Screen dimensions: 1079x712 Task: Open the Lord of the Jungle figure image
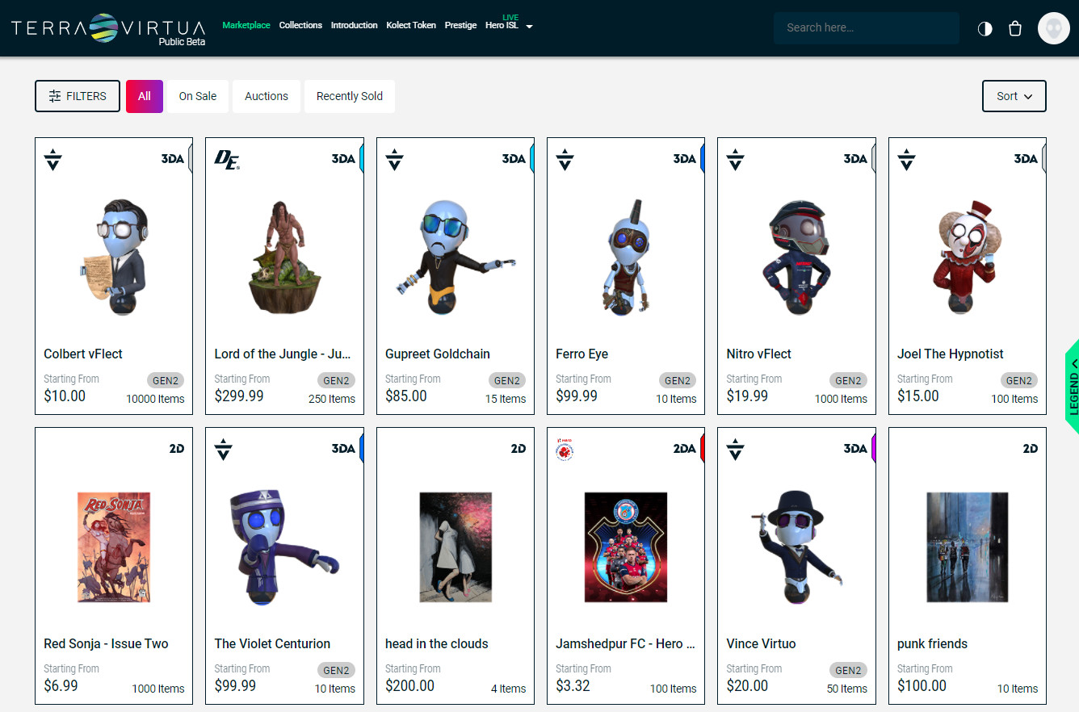(x=284, y=257)
